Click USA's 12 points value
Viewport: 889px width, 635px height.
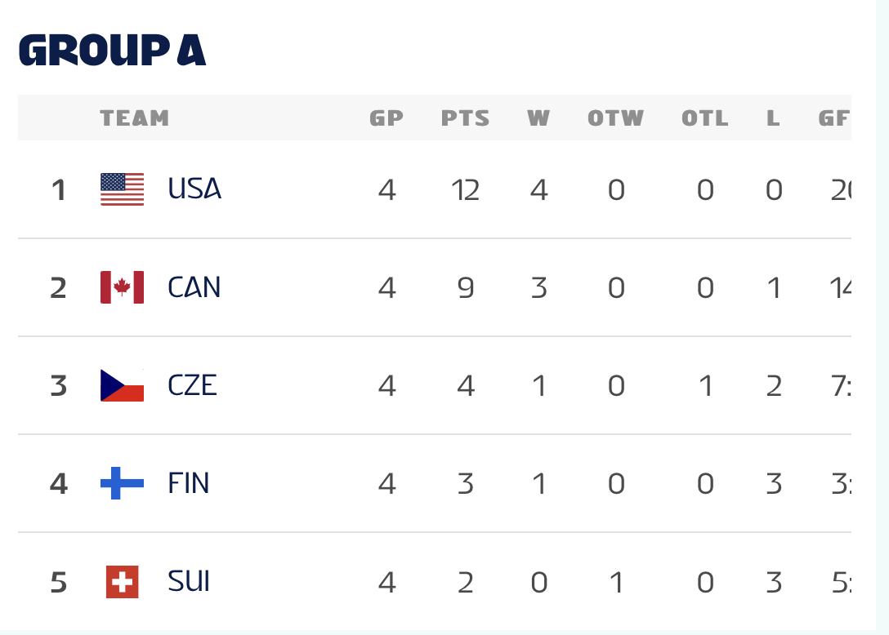tap(466, 190)
